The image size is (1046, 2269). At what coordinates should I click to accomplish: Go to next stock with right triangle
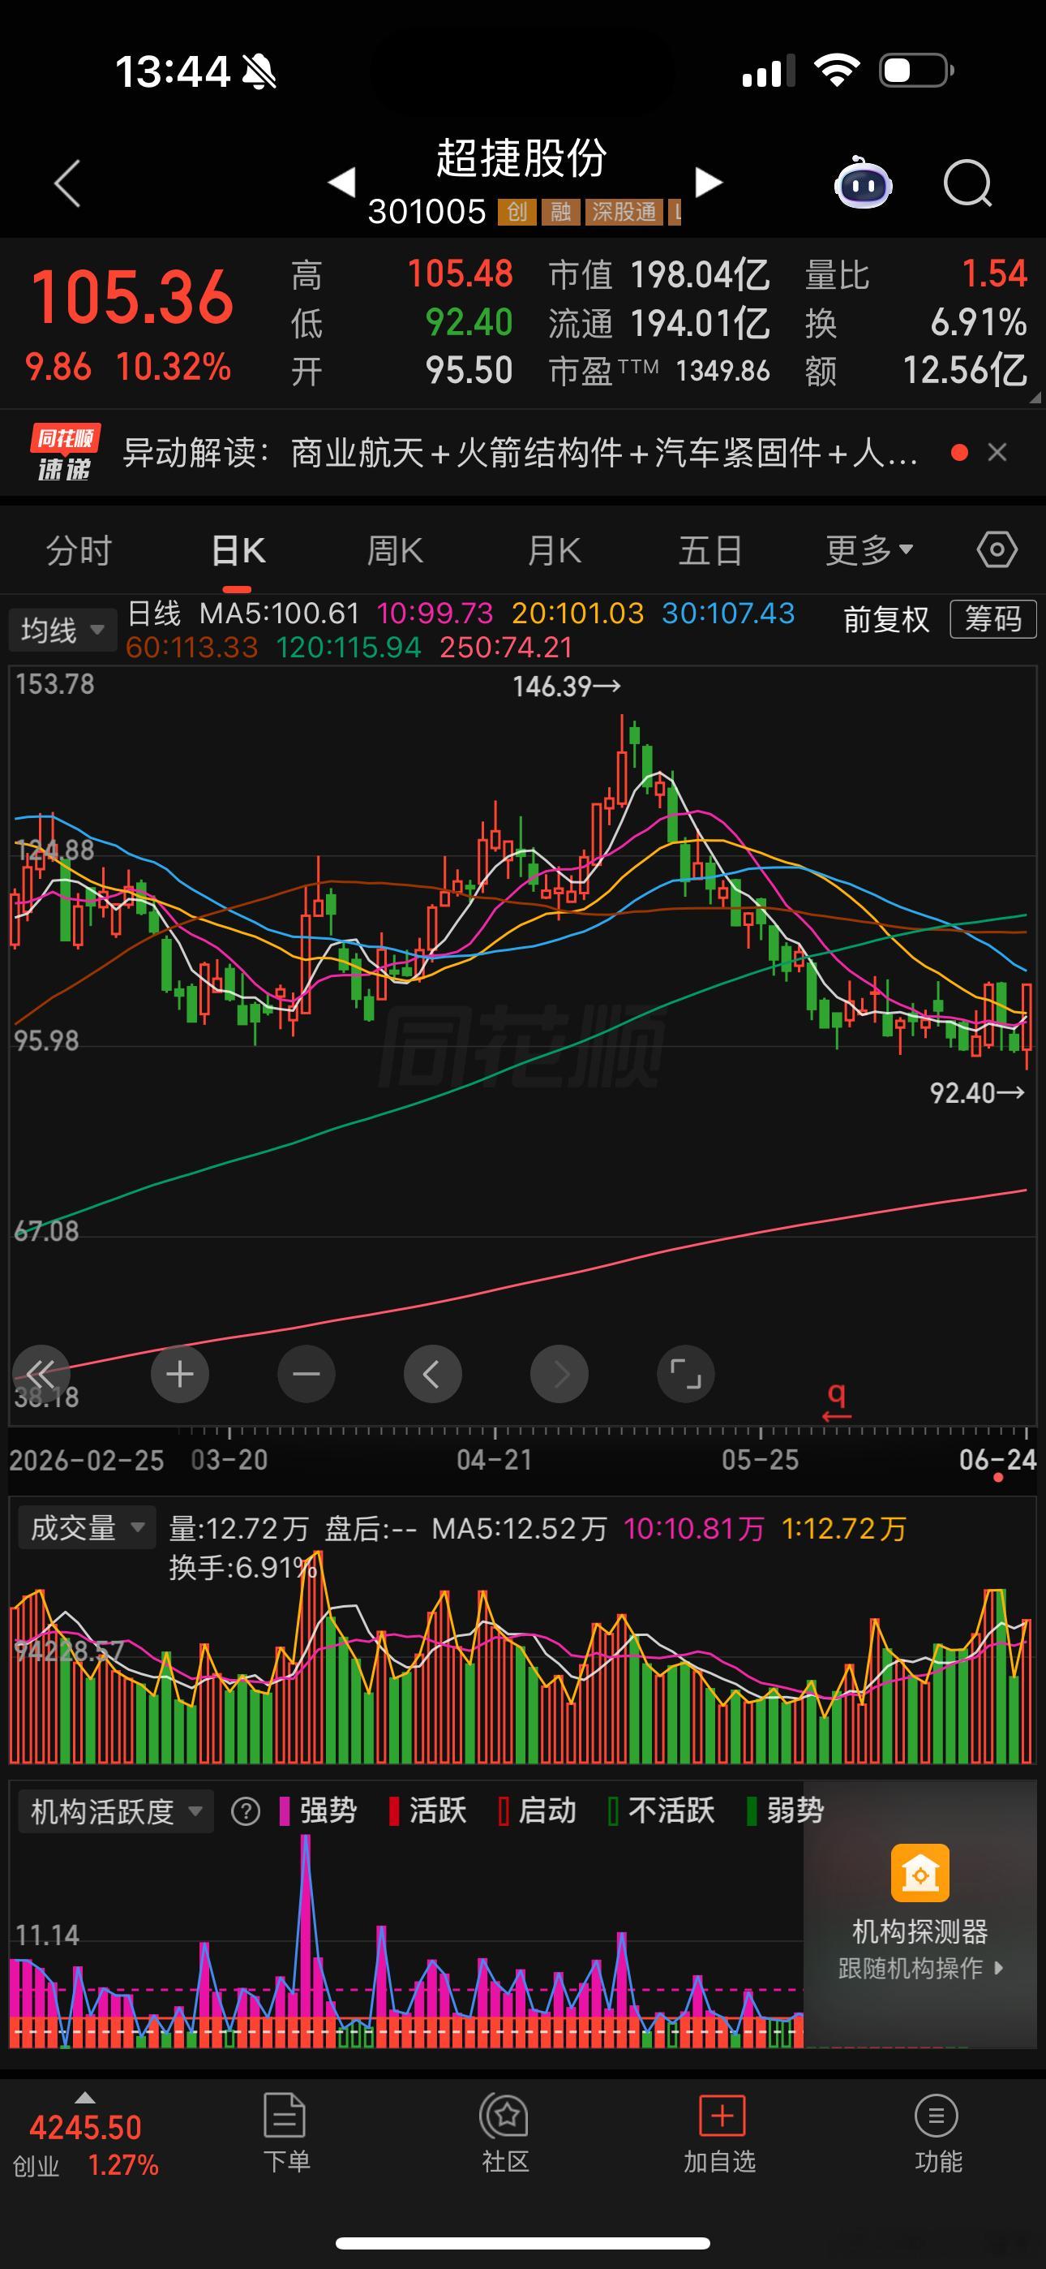click(708, 183)
